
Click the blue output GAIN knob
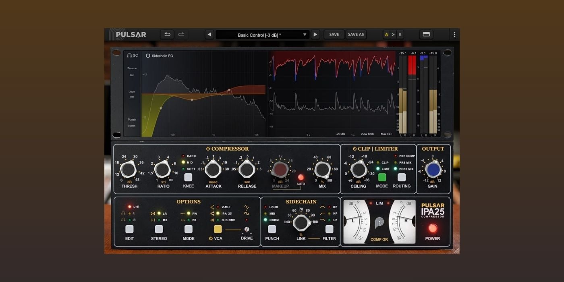click(433, 170)
